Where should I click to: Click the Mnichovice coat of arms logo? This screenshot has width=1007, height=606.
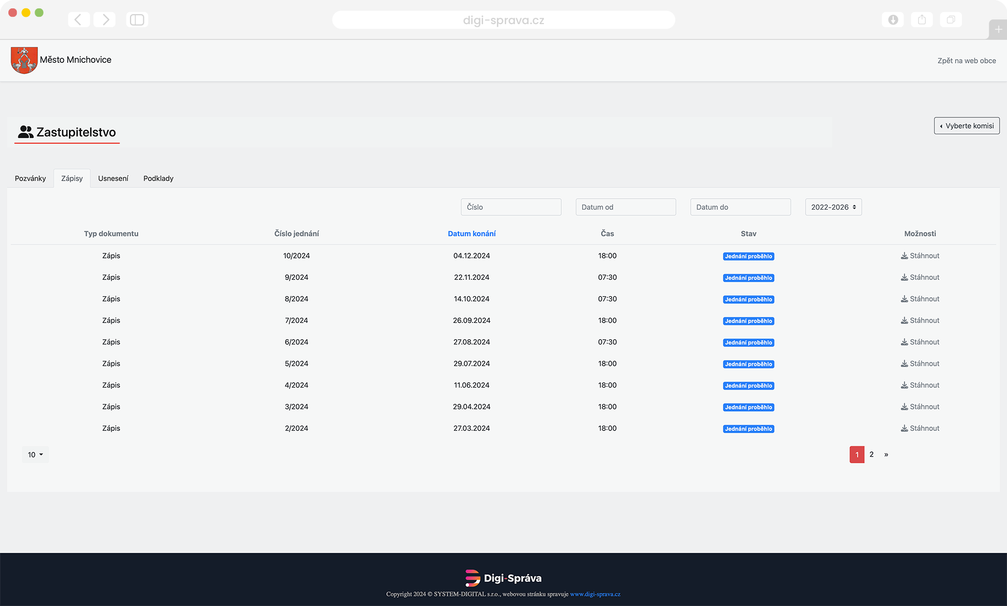[24, 60]
